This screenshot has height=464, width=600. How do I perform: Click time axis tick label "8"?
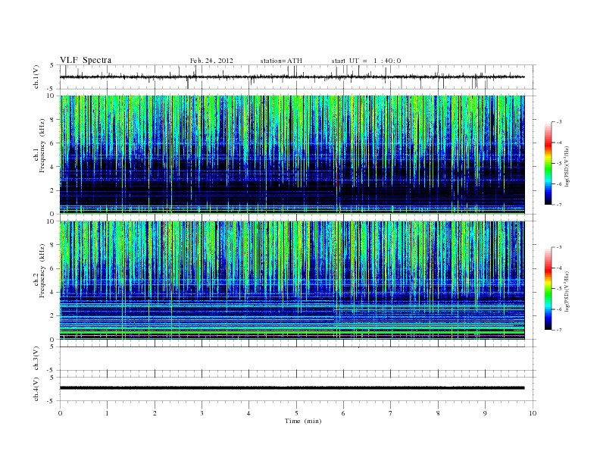[438, 413]
